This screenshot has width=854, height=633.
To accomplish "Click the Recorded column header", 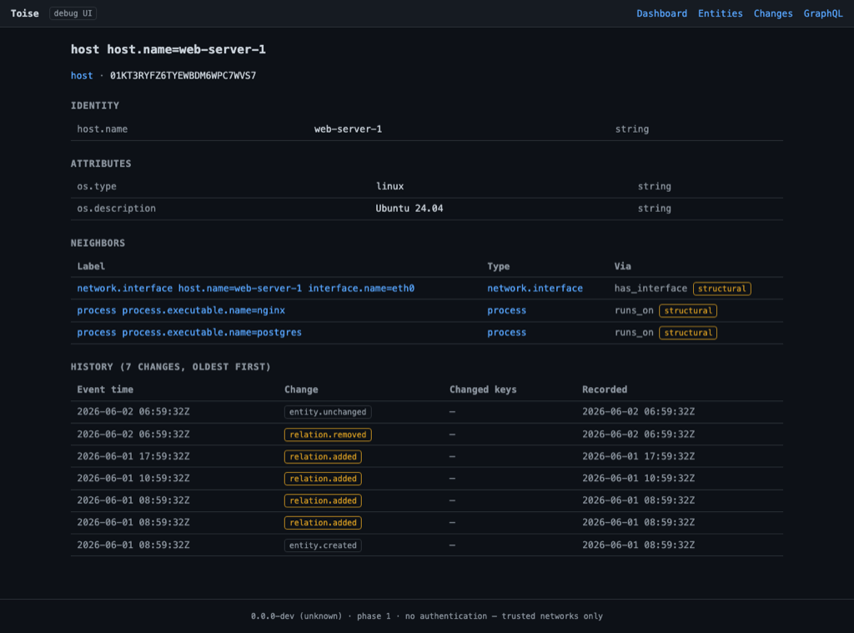I will pyautogui.click(x=605, y=389).
